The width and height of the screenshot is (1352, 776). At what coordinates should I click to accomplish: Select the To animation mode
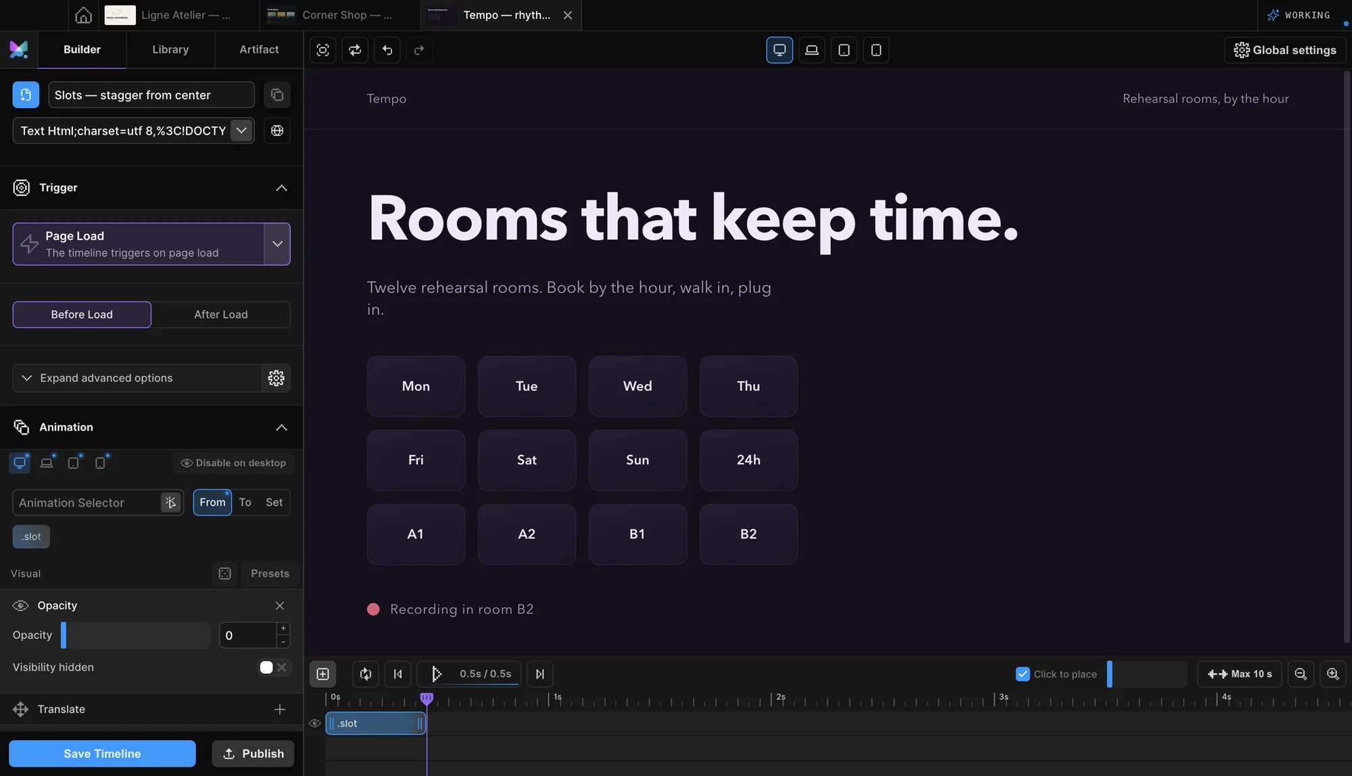(245, 502)
